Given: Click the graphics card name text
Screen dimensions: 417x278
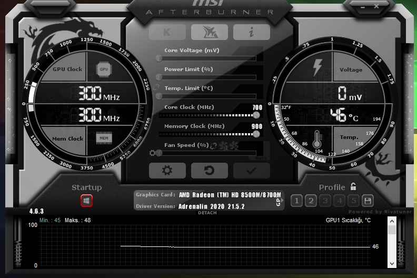Looking at the screenshot, I should pos(230,195).
